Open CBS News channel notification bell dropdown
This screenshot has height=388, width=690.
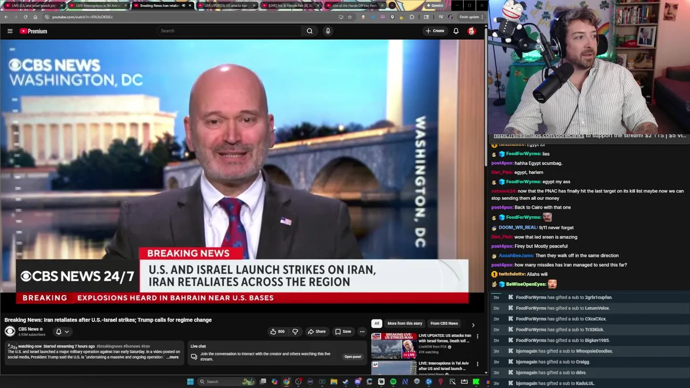62,331
